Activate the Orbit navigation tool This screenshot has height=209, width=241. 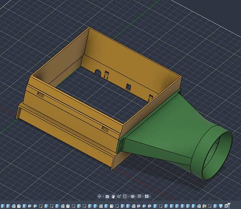pos(100,196)
